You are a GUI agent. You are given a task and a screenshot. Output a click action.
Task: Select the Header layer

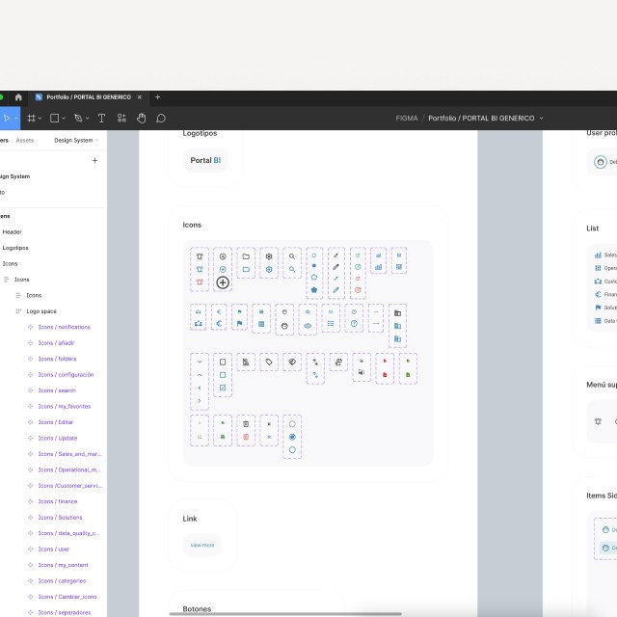13,232
